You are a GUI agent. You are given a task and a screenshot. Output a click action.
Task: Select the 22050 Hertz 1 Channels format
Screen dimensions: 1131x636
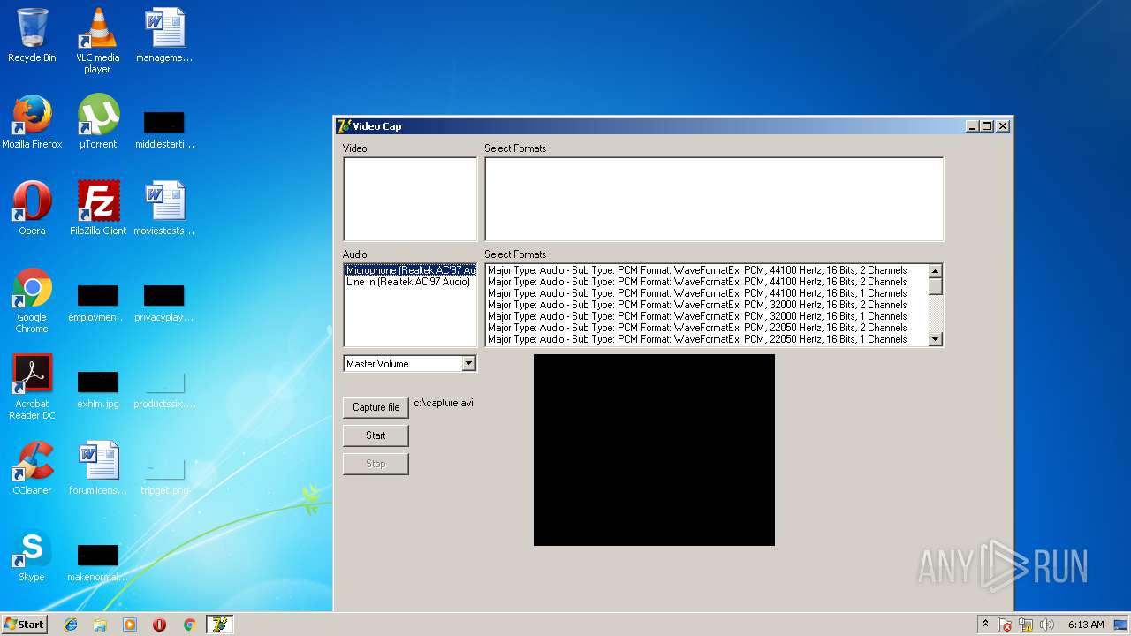(x=707, y=339)
